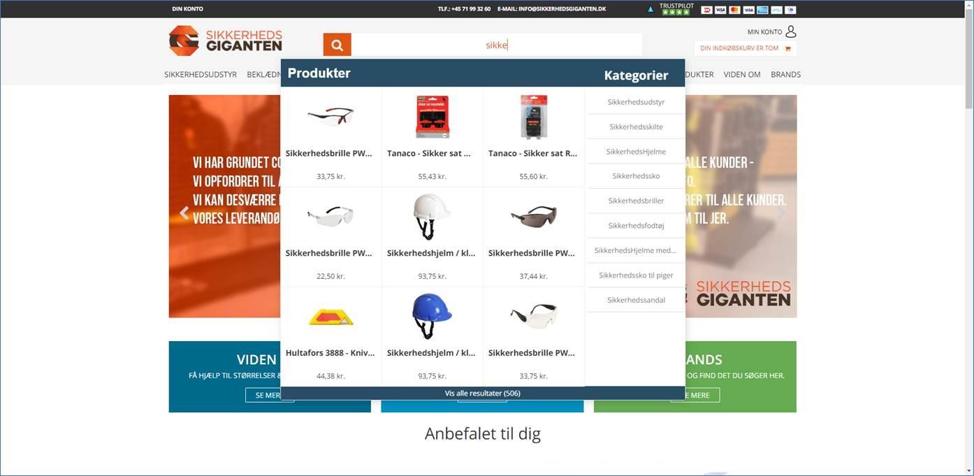Open the Sikkerhedsudstyr navigation menu
Viewport: 974px width, 476px height.
[x=201, y=74]
